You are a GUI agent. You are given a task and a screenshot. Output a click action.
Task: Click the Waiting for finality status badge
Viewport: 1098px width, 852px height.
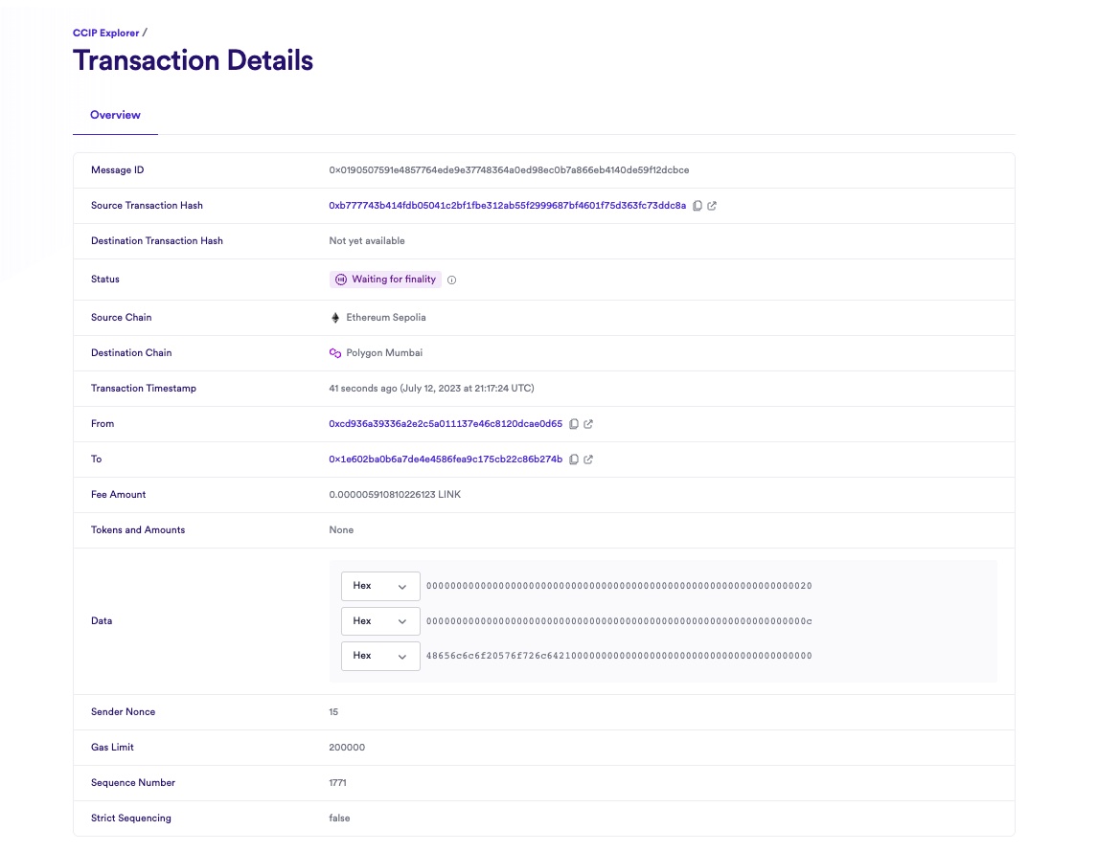[385, 280]
